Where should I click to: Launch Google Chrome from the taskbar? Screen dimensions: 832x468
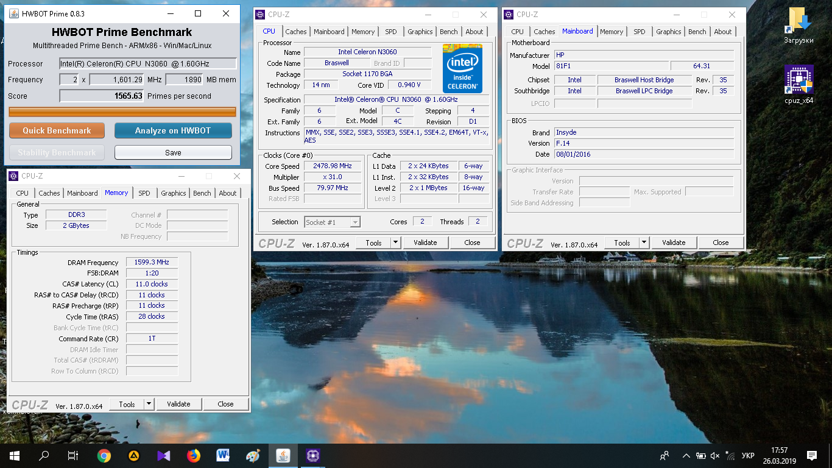pos(104,455)
